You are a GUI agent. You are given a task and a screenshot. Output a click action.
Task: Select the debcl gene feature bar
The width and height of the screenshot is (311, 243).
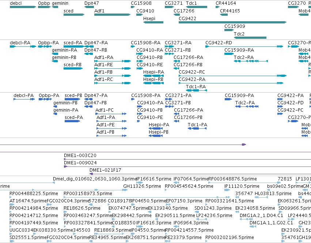pos(23,7)
